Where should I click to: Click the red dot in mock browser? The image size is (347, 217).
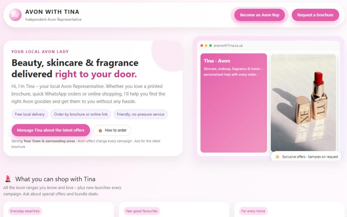[x=202, y=46]
